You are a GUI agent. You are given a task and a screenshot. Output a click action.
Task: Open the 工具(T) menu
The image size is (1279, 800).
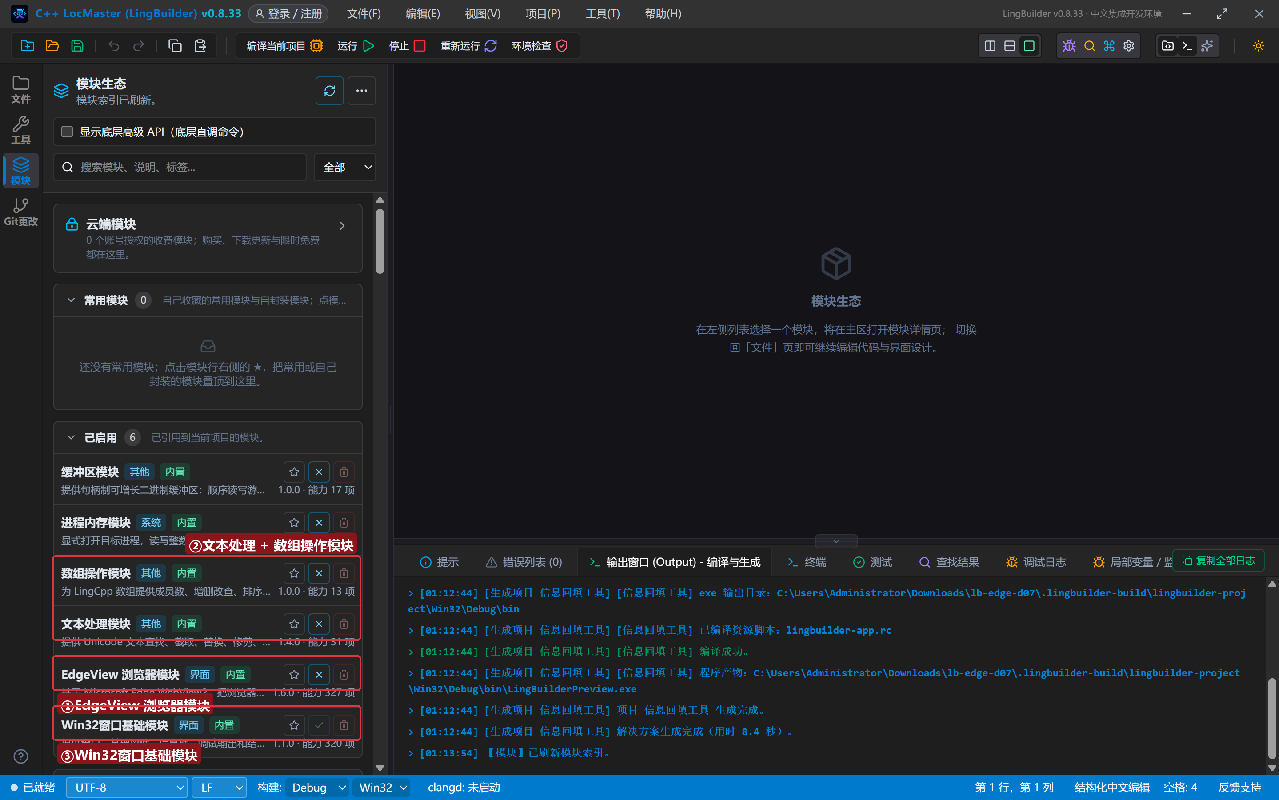click(603, 14)
